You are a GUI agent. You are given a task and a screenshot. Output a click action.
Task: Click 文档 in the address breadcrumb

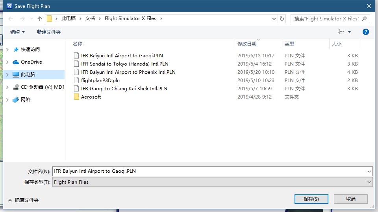[x=90, y=18]
